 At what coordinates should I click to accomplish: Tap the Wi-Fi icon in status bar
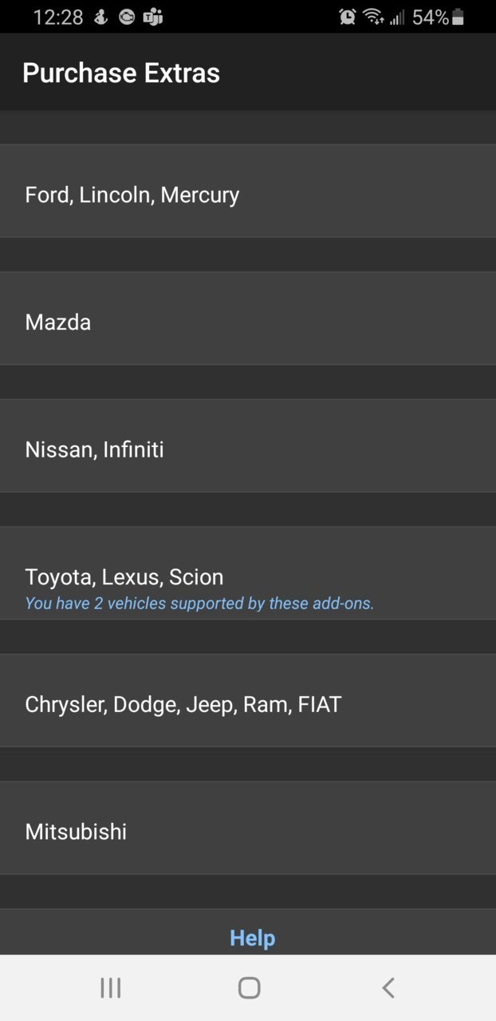point(372,17)
